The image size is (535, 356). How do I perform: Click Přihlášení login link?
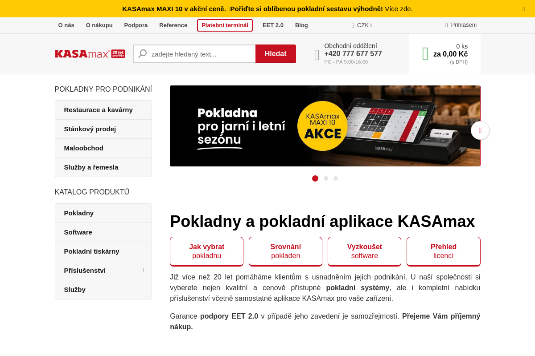pos(464,25)
